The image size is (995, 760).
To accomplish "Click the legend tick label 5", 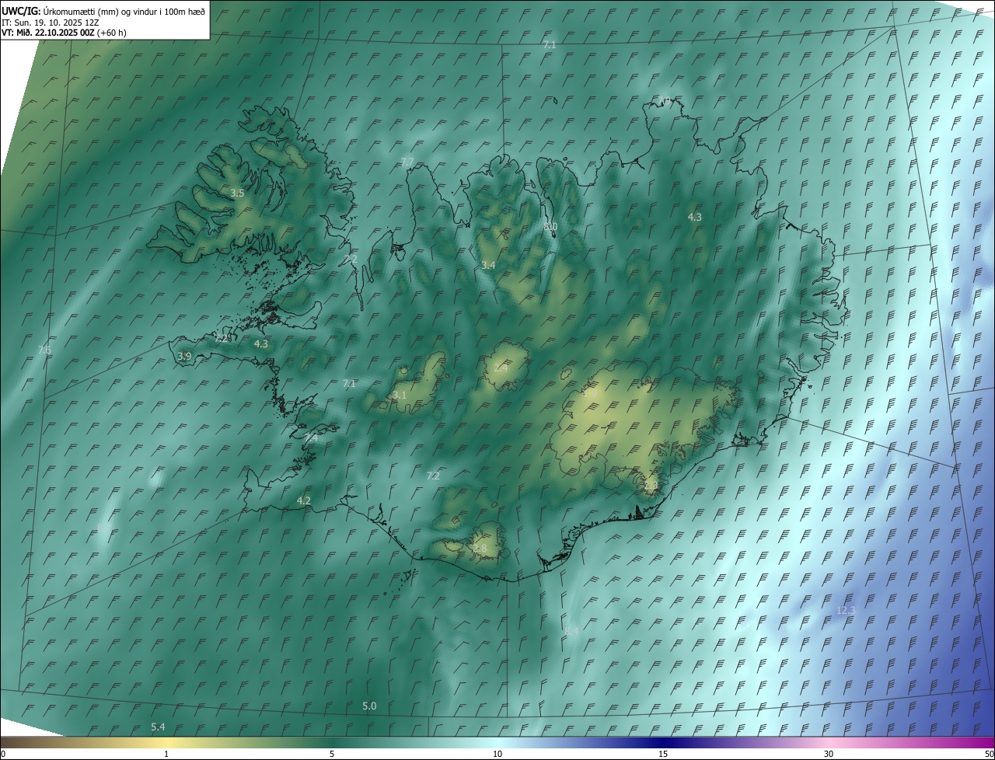I will click(x=332, y=754).
